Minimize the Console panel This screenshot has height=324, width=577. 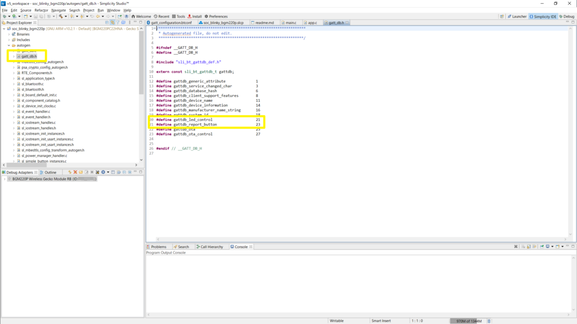567,245
